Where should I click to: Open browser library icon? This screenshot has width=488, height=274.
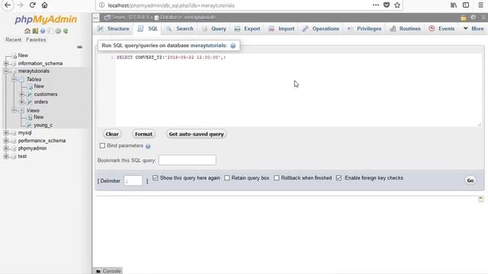(454, 5)
